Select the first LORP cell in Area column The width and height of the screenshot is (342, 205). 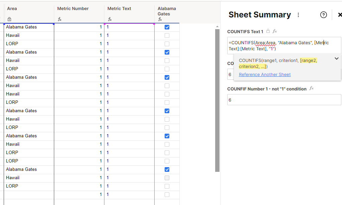[x=29, y=44]
